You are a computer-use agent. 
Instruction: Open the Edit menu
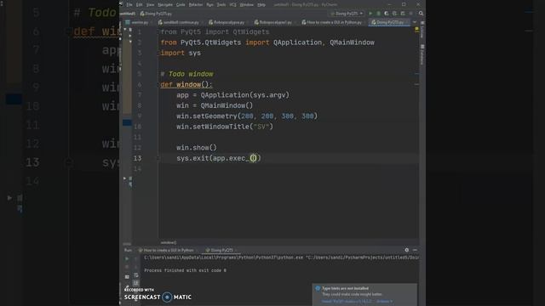(x=140, y=5)
